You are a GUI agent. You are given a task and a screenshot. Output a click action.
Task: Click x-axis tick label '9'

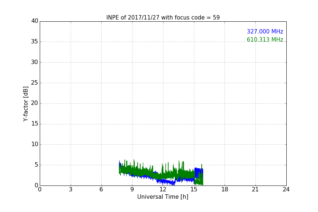point(132,190)
